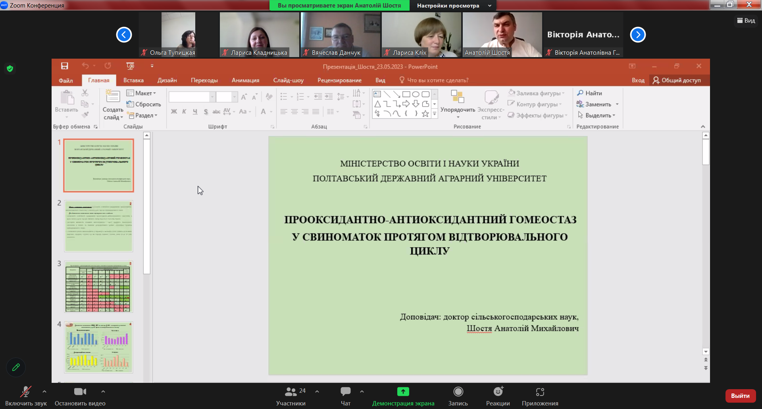The width and height of the screenshot is (762, 409).
Task: Switch to the Рецензирование tab
Action: coord(339,80)
